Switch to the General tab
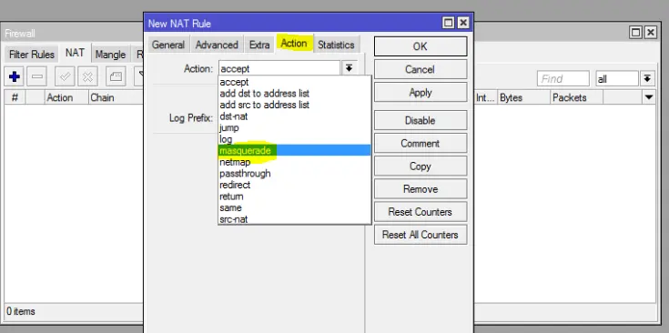The width and height of the screenshot is (669, 333). click(x=168, y=45)
